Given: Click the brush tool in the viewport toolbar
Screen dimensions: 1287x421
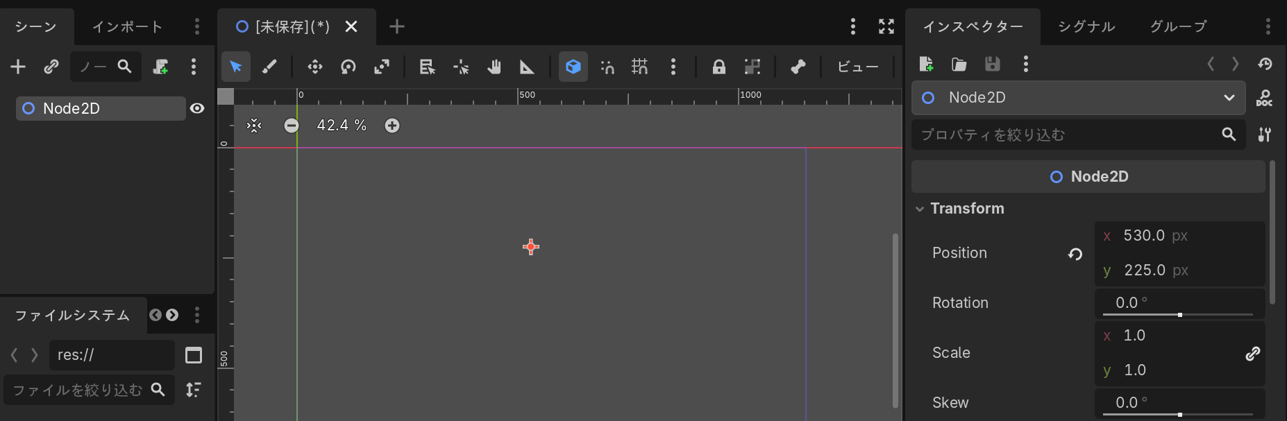Looking at the screenshot, I should [269, 67].
